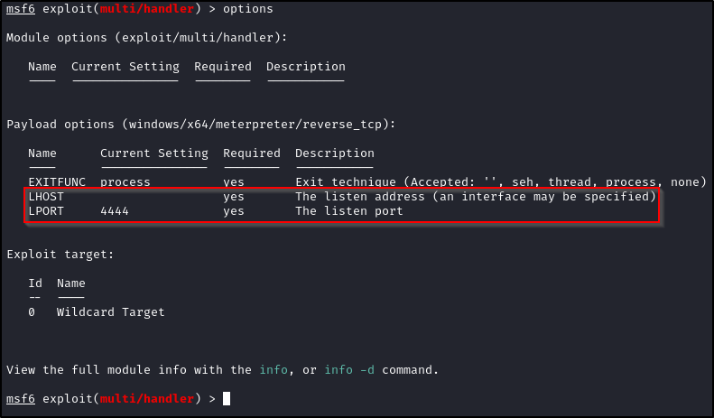Click the "Id" column header

pos(35,283)
